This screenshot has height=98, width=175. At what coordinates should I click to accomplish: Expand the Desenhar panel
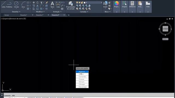pyautogui.click(x=16, y=12)
